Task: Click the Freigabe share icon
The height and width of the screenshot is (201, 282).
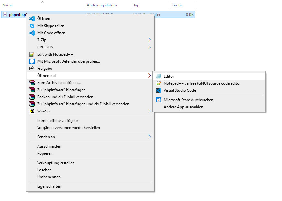Action: 32,69
